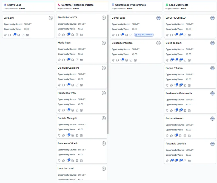Viewport: 217px width, 183px height.
Task: Click the tags icon on Barbara Ranieri's card
Action: point(176,136)
